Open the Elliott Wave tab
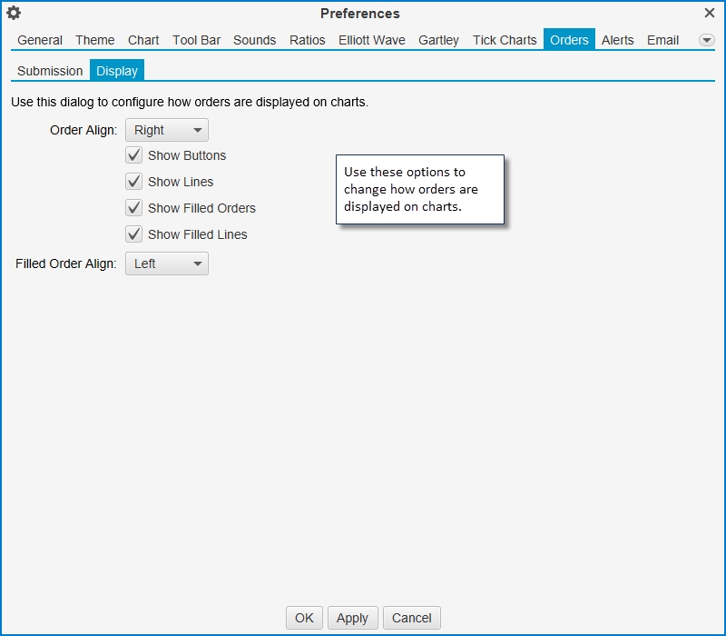 click(x=372, y=40)
